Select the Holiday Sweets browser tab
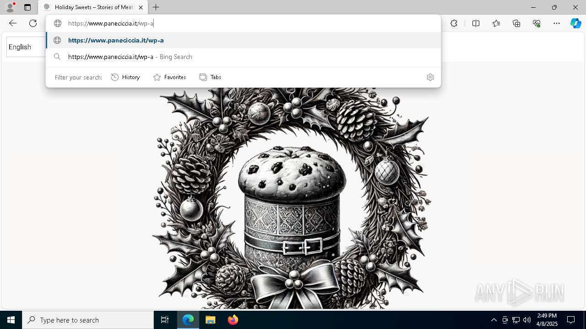Image resolution: width=586 pixels, height=329 pixels. 93,7
